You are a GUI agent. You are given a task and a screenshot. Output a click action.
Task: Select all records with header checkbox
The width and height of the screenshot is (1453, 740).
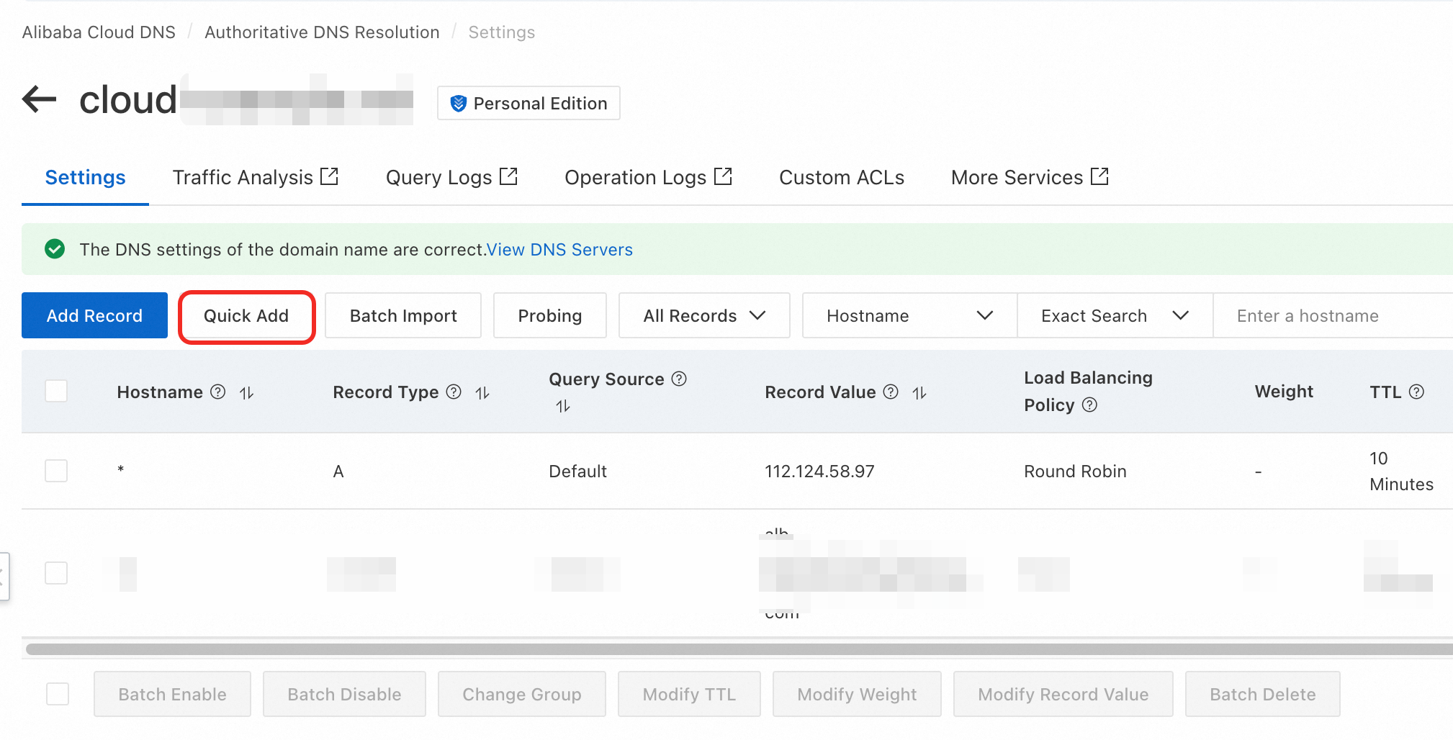(x=56, y=391)
